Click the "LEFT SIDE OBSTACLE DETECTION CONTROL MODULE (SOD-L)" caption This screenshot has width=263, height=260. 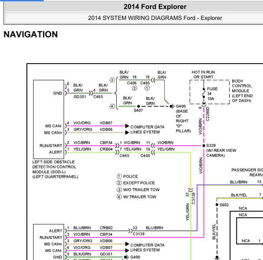pyautogui.click(x=54, y=167)
